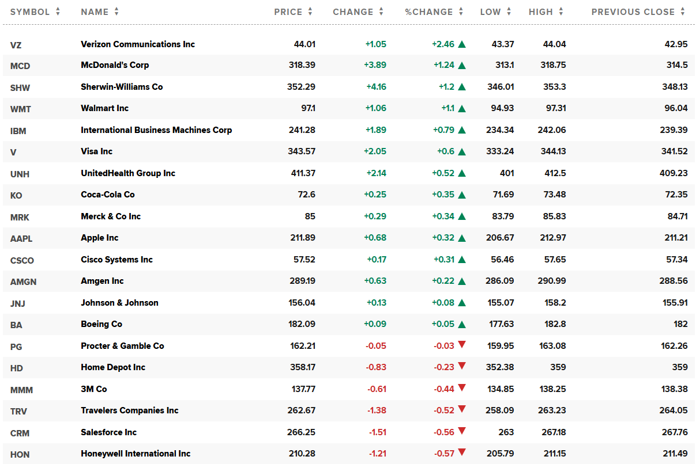Open the HD ticker symbol
The image size is (696, 464).
tap(16, 368)
